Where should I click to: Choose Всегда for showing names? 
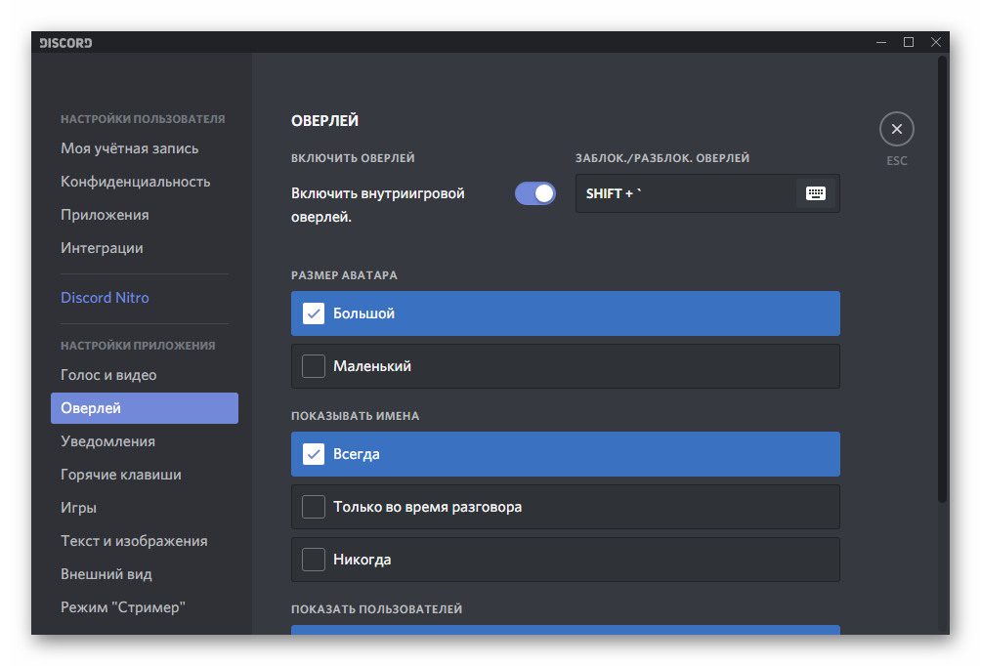(x=566, y=454)
